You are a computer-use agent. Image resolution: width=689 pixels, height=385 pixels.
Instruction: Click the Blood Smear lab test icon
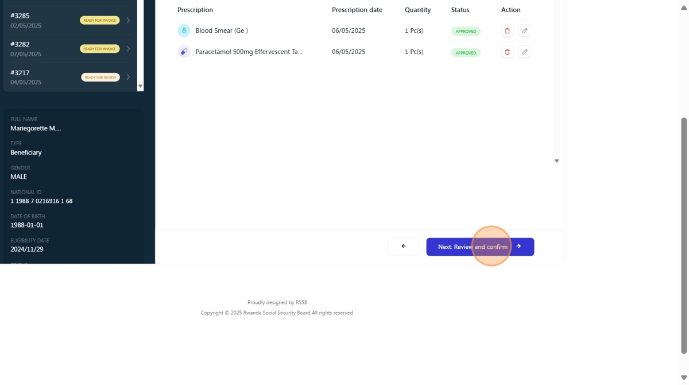pyautogui.click(x=184, y=30)
